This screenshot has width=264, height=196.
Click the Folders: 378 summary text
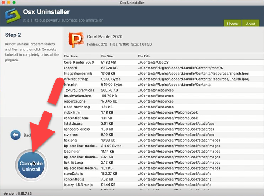97,44
